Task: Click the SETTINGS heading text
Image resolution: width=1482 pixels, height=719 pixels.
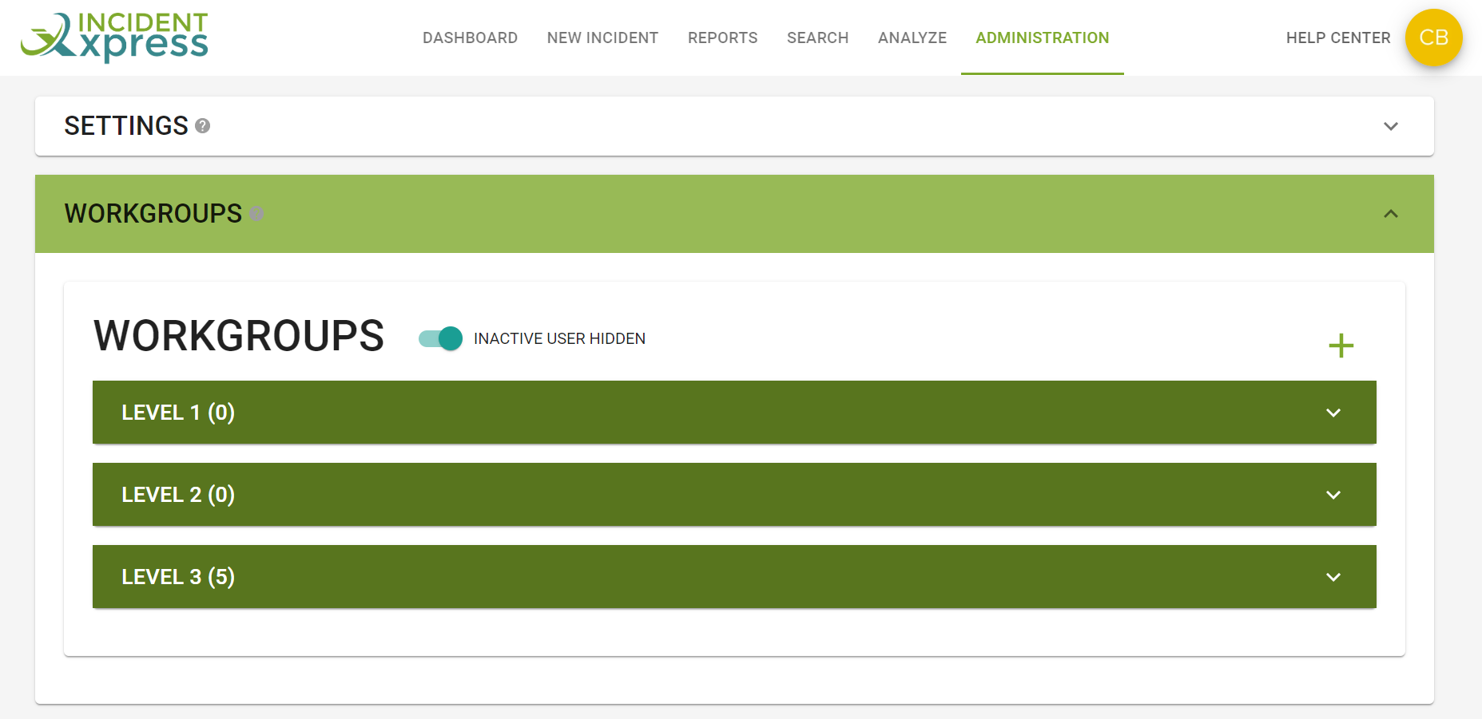Action: [x=126, y=126]
